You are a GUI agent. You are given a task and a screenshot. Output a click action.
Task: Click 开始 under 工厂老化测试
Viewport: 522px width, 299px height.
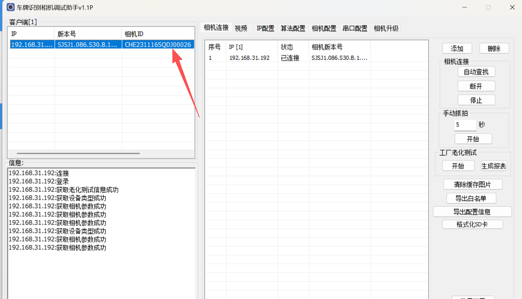[x=458, y=166]
